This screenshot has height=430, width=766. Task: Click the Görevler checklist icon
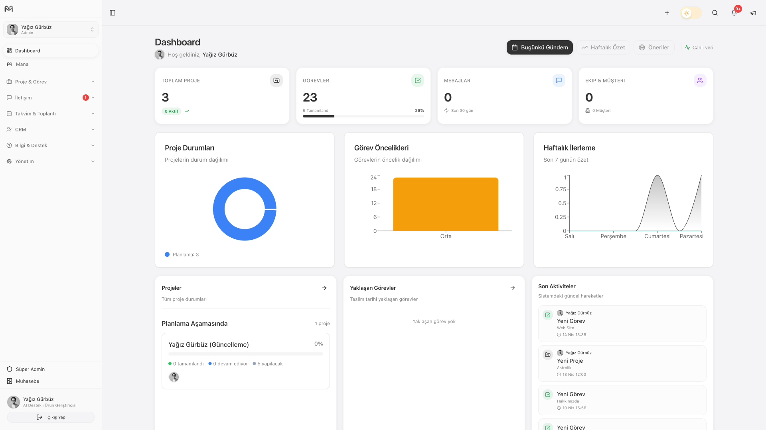[417, 80]
